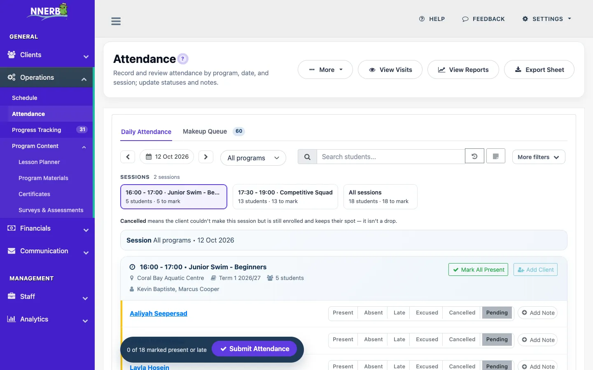This screenshot has width=593, height=370.
Task: Select the 17:30 - 19:00 Competitive Squad session
Action: (x=285, y=197)
